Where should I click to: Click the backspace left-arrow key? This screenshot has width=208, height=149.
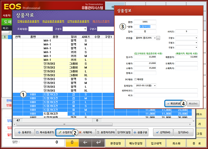(x=85, y=142)
